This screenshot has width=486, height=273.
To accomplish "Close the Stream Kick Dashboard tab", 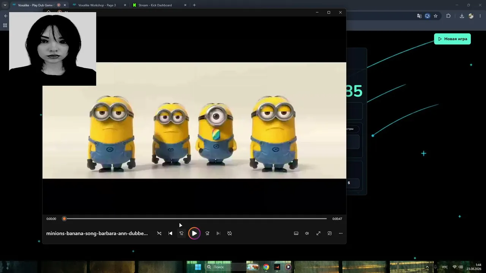I will pyautogui.click(x=185, y=5).
